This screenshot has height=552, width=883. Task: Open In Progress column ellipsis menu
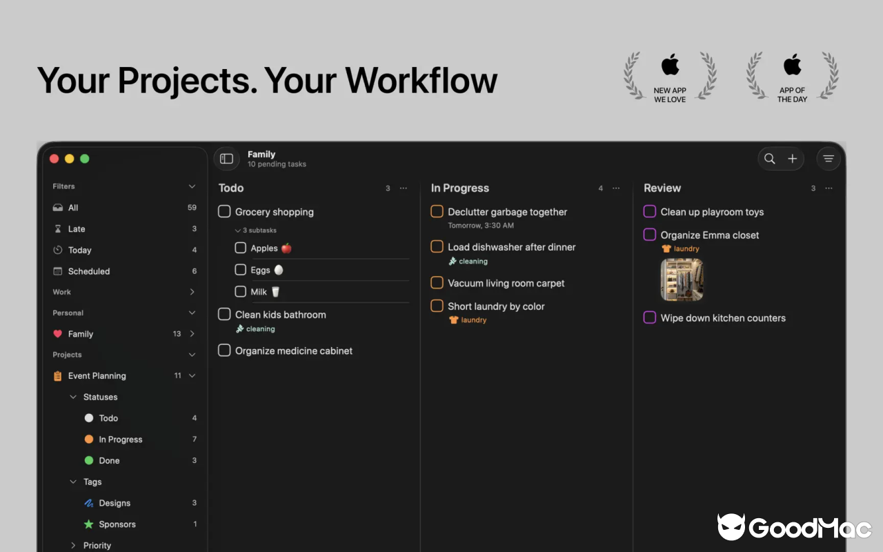tap(616, 188)
